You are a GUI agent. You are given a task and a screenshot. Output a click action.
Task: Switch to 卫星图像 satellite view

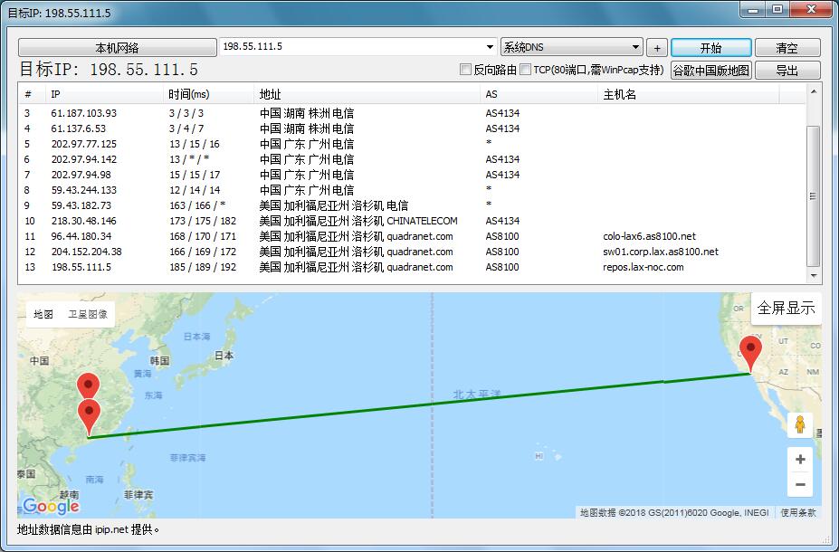(x=88, y=315)
